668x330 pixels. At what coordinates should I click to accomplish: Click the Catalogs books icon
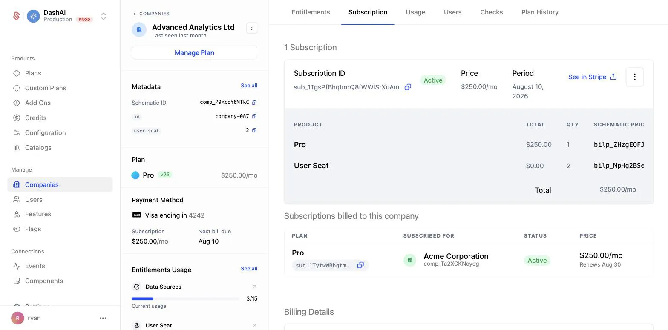17,148
